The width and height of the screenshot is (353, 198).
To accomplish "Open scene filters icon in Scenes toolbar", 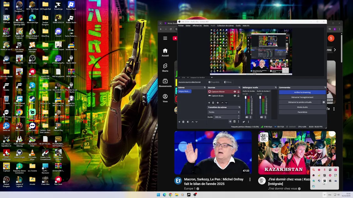I will [188, 122].
